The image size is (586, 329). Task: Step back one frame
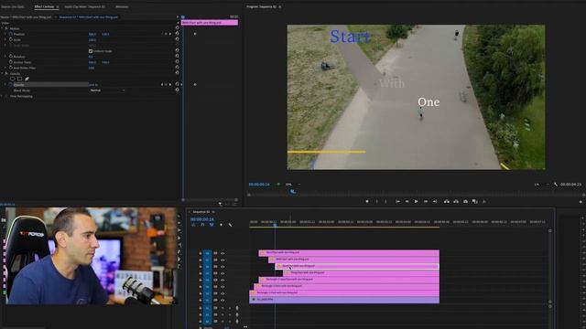coord(407,201)
